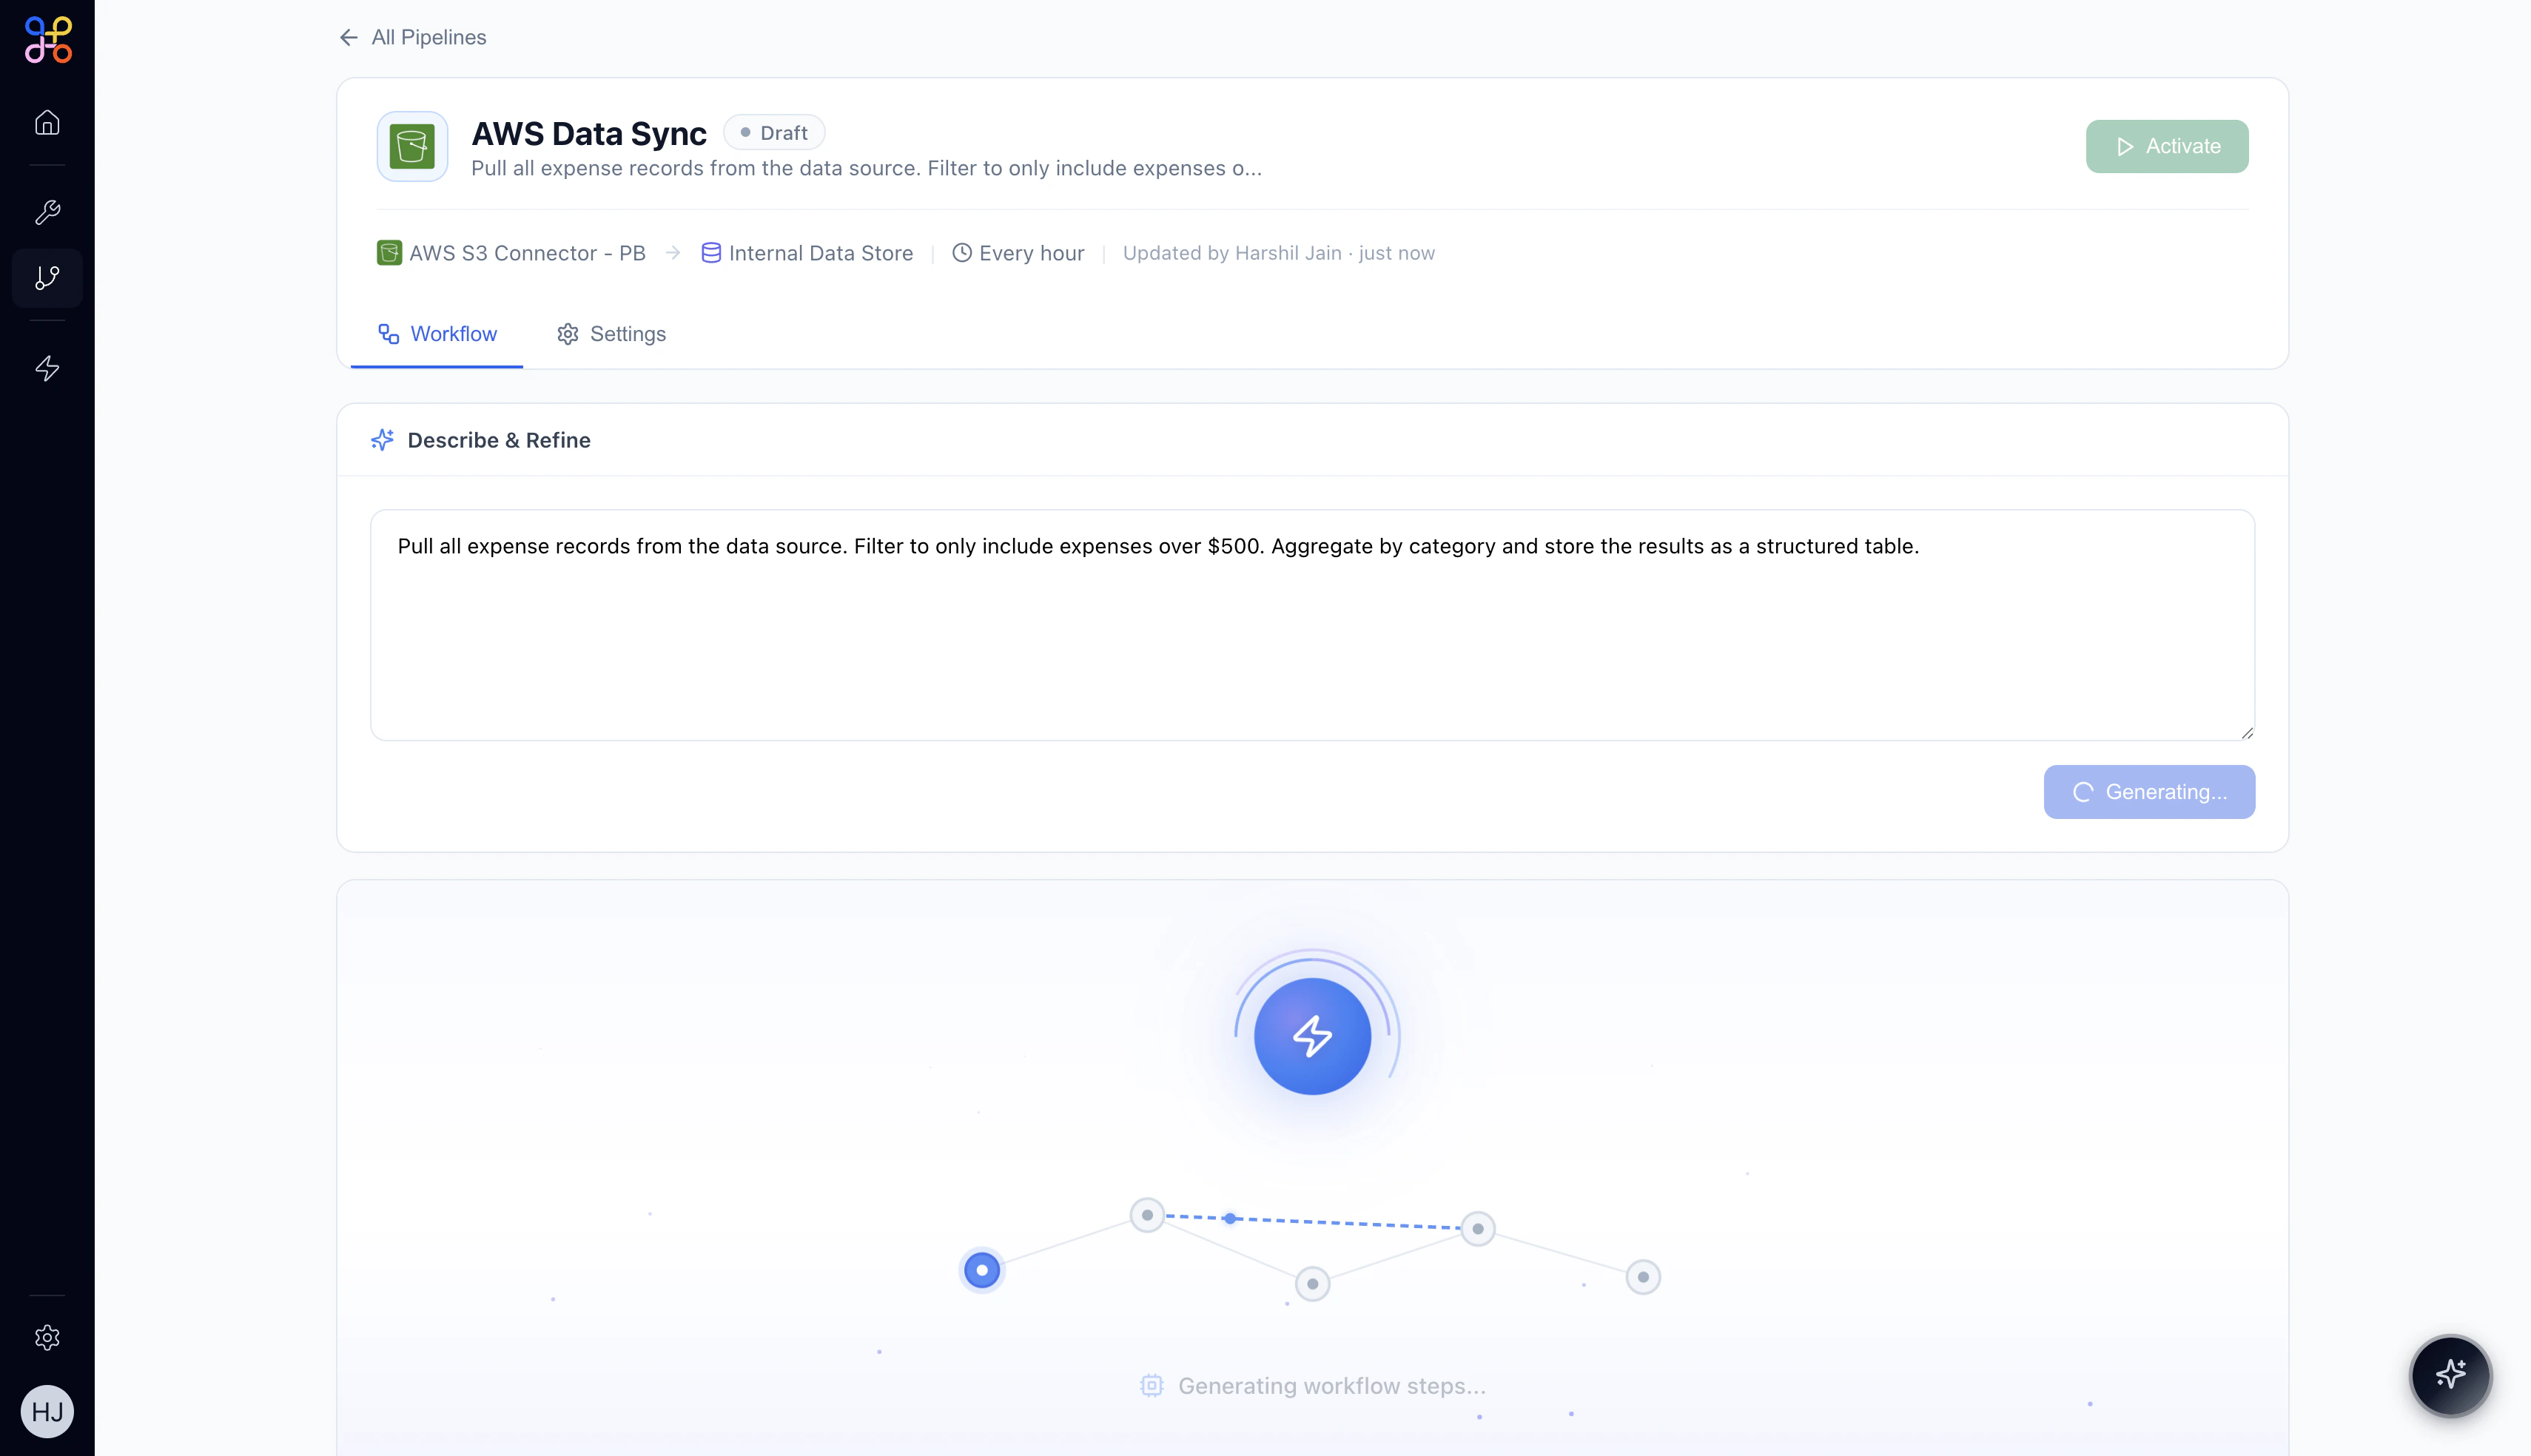Click the HJ user avatar
This screenshot has height=1456, width=2531.
pyautogui.click(x=47, y=1411)
